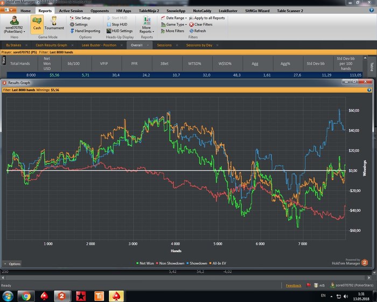
Task: Open HUD Settings
Action: [120, 31]
